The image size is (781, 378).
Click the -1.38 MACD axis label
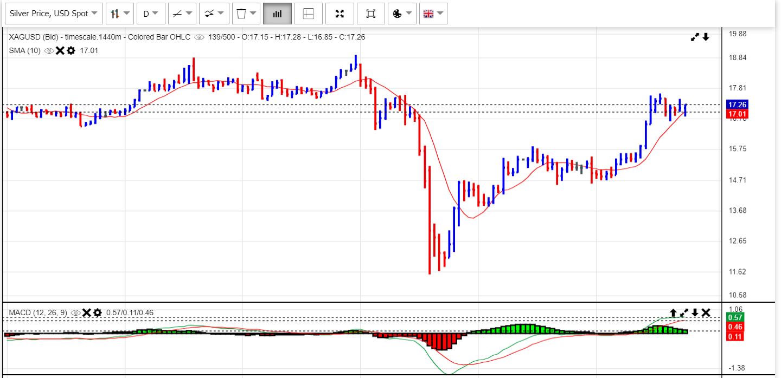click(x=737, y=368)
